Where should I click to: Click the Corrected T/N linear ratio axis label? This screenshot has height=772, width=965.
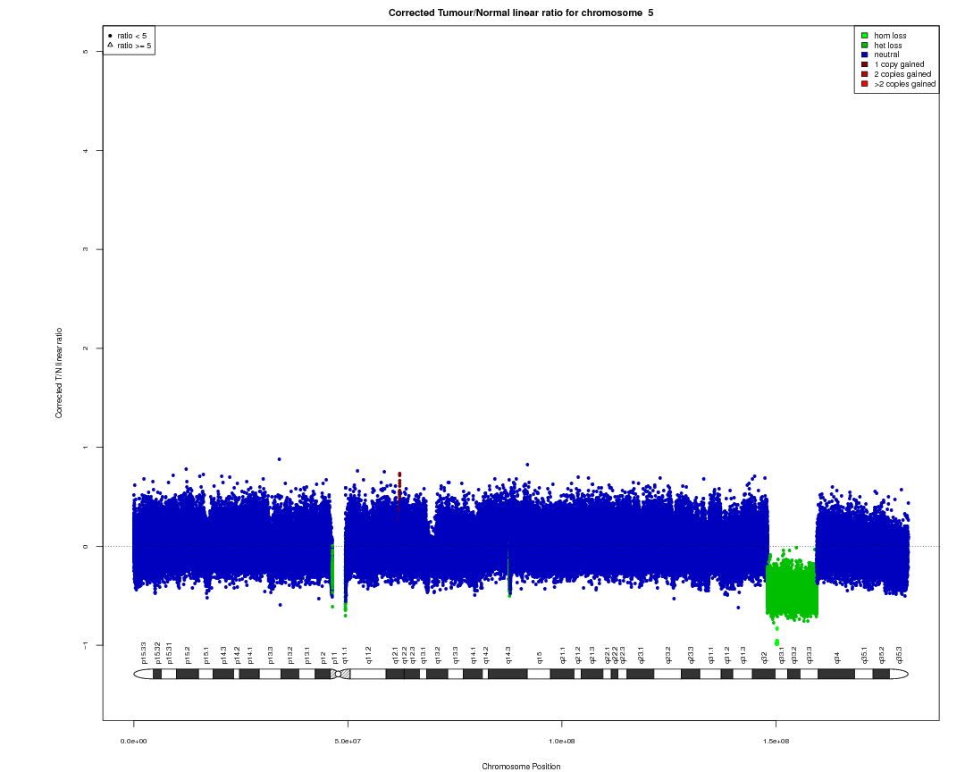(x=59, y=373)
